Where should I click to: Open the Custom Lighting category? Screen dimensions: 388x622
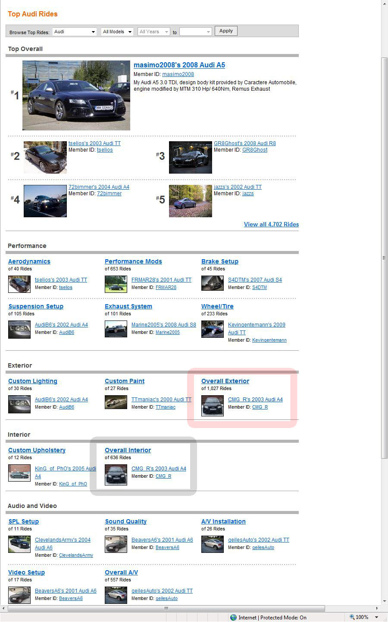click(x=33, y=381)
